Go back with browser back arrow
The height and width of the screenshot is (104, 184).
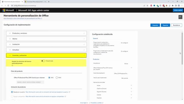pos(2,5)
